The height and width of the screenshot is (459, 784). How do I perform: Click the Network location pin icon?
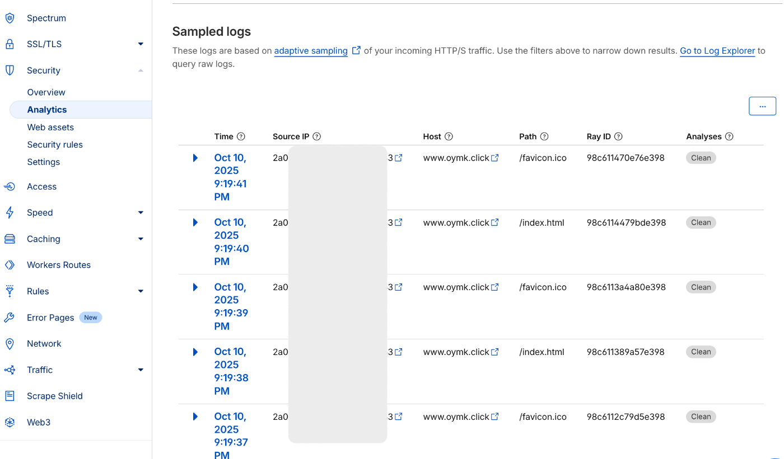(x=10, y=344)
